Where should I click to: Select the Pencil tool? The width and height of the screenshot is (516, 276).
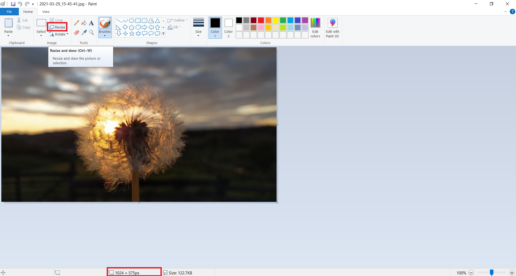(x=77, y=23)
